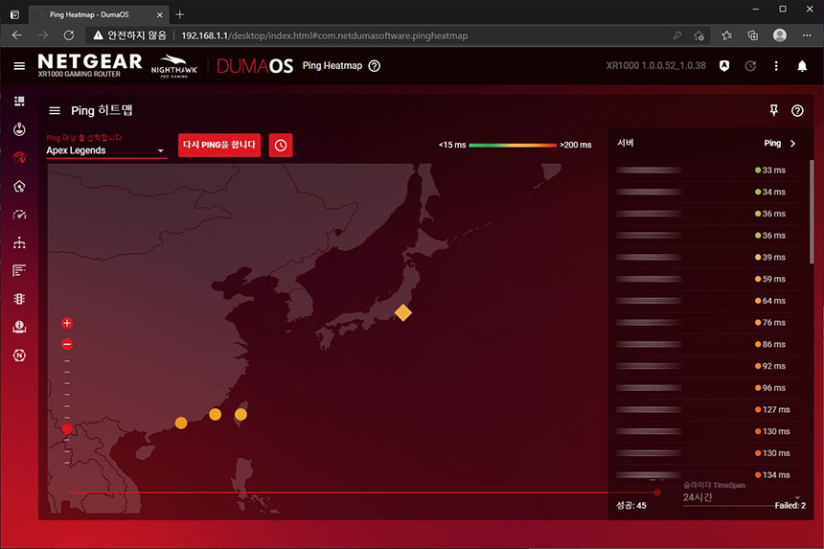Open the Connection Benchmark speedometer icon

pyautogui.click(x=19, y=215)
